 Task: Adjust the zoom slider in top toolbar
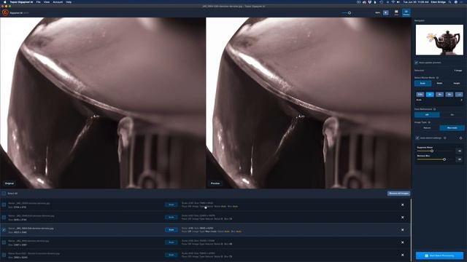(x=350, y=13)
